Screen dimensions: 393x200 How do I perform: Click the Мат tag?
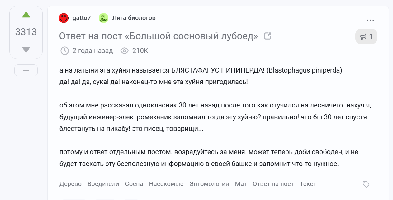point(241,184)
